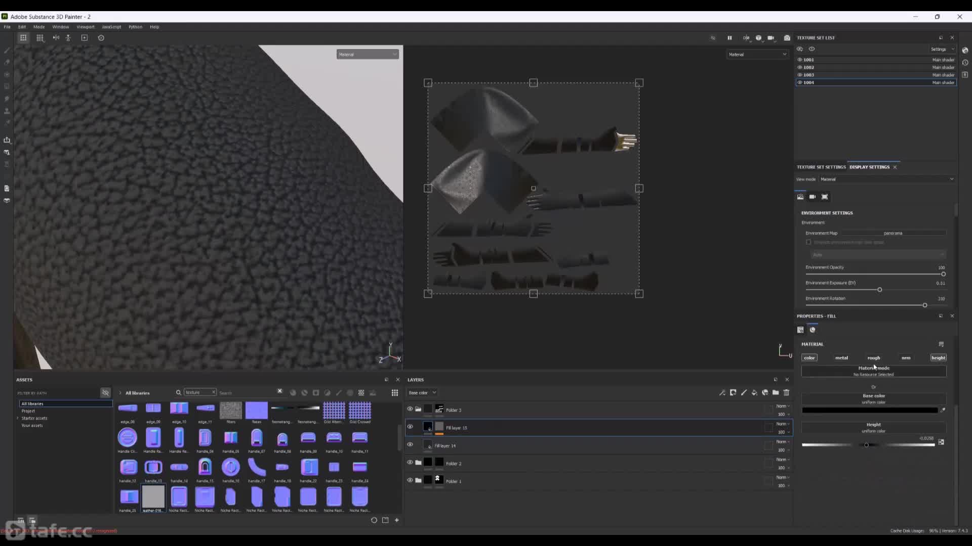Image resolution: width=972 pixels, height=546 pixels.
Task: Click the Environment Exposure slider handle
Action: point(879,290)
